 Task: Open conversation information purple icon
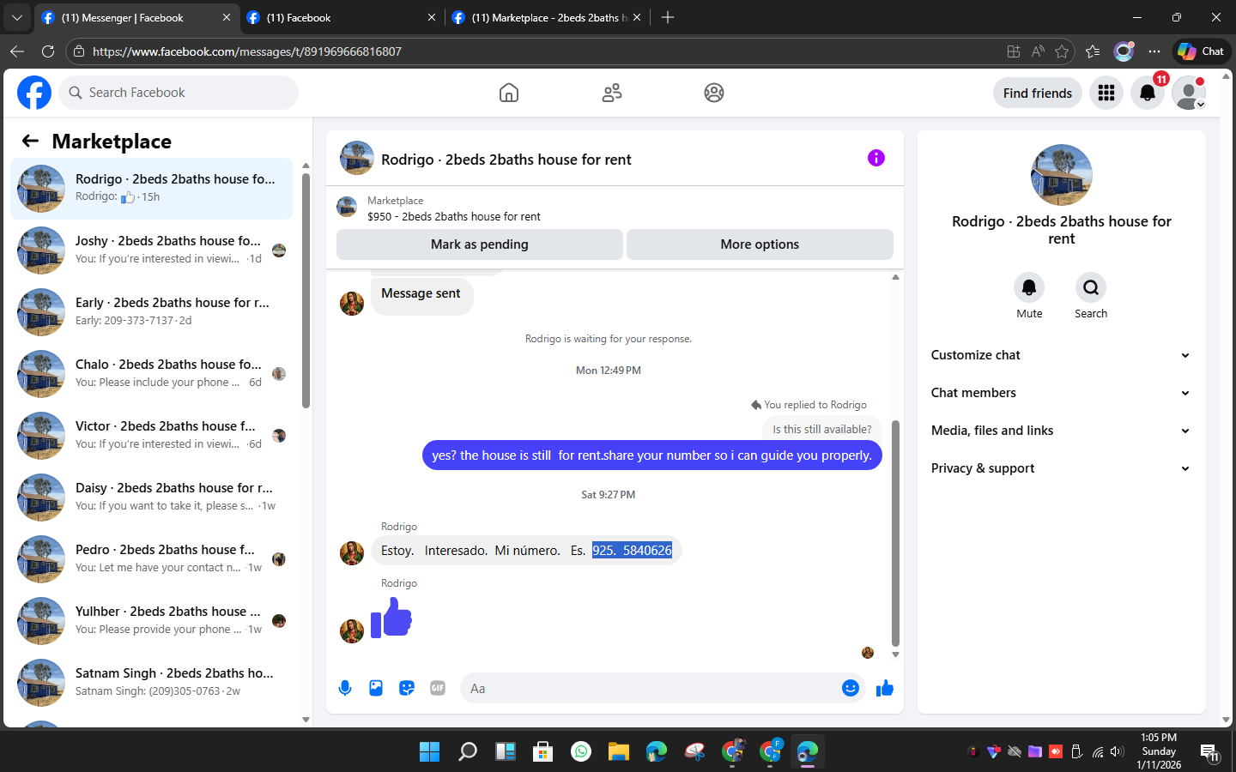click(x=876, y=158)
